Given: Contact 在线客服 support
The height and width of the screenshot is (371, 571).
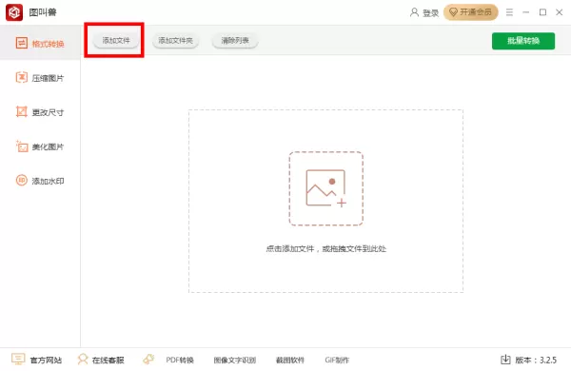Looking at the screenshot, I should (x=101, y=360).
